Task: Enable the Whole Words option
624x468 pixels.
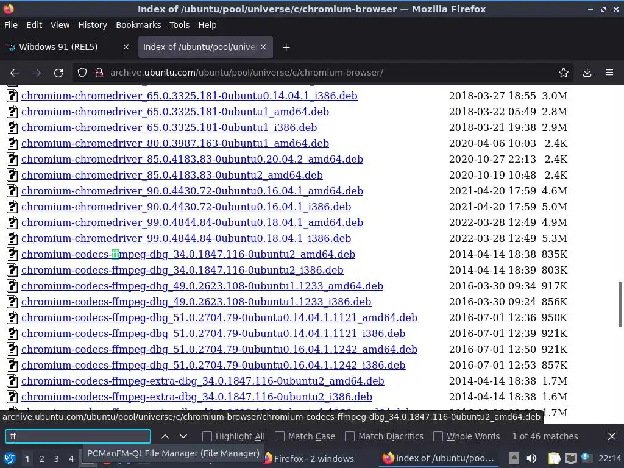Action: pos(438,436)
